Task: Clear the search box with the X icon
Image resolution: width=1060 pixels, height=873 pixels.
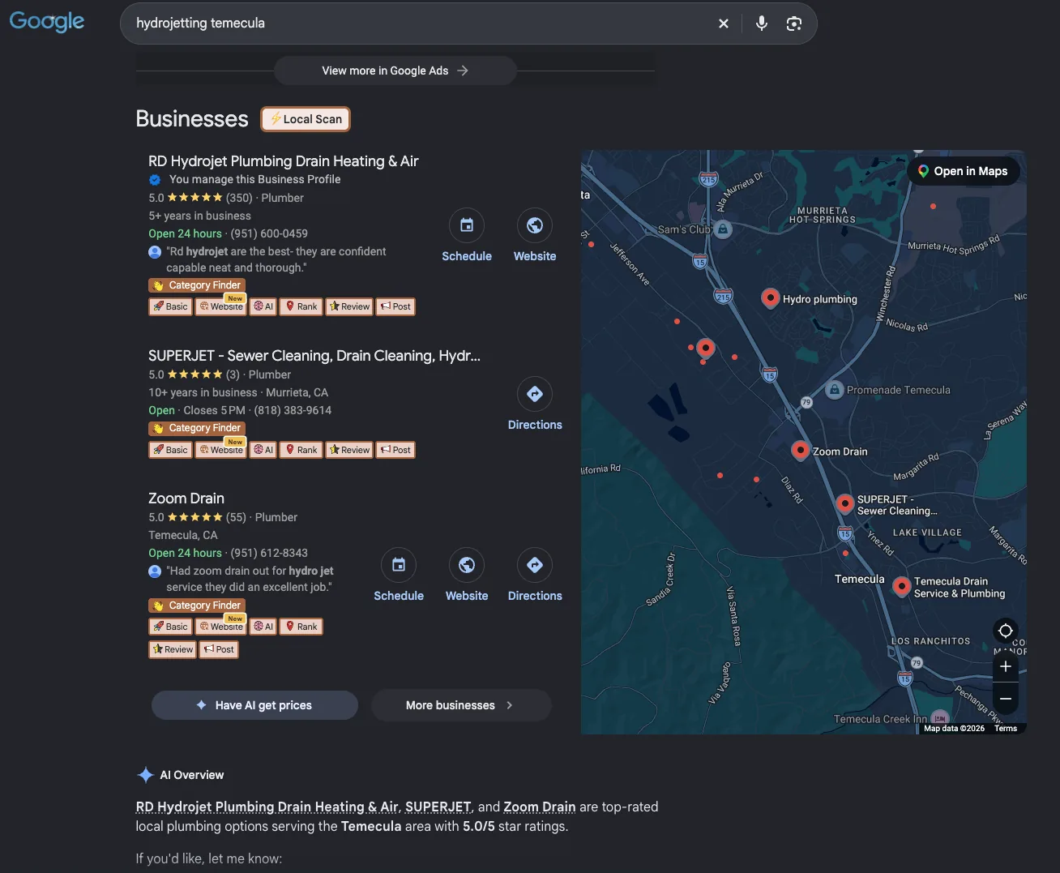Action: 724,24
